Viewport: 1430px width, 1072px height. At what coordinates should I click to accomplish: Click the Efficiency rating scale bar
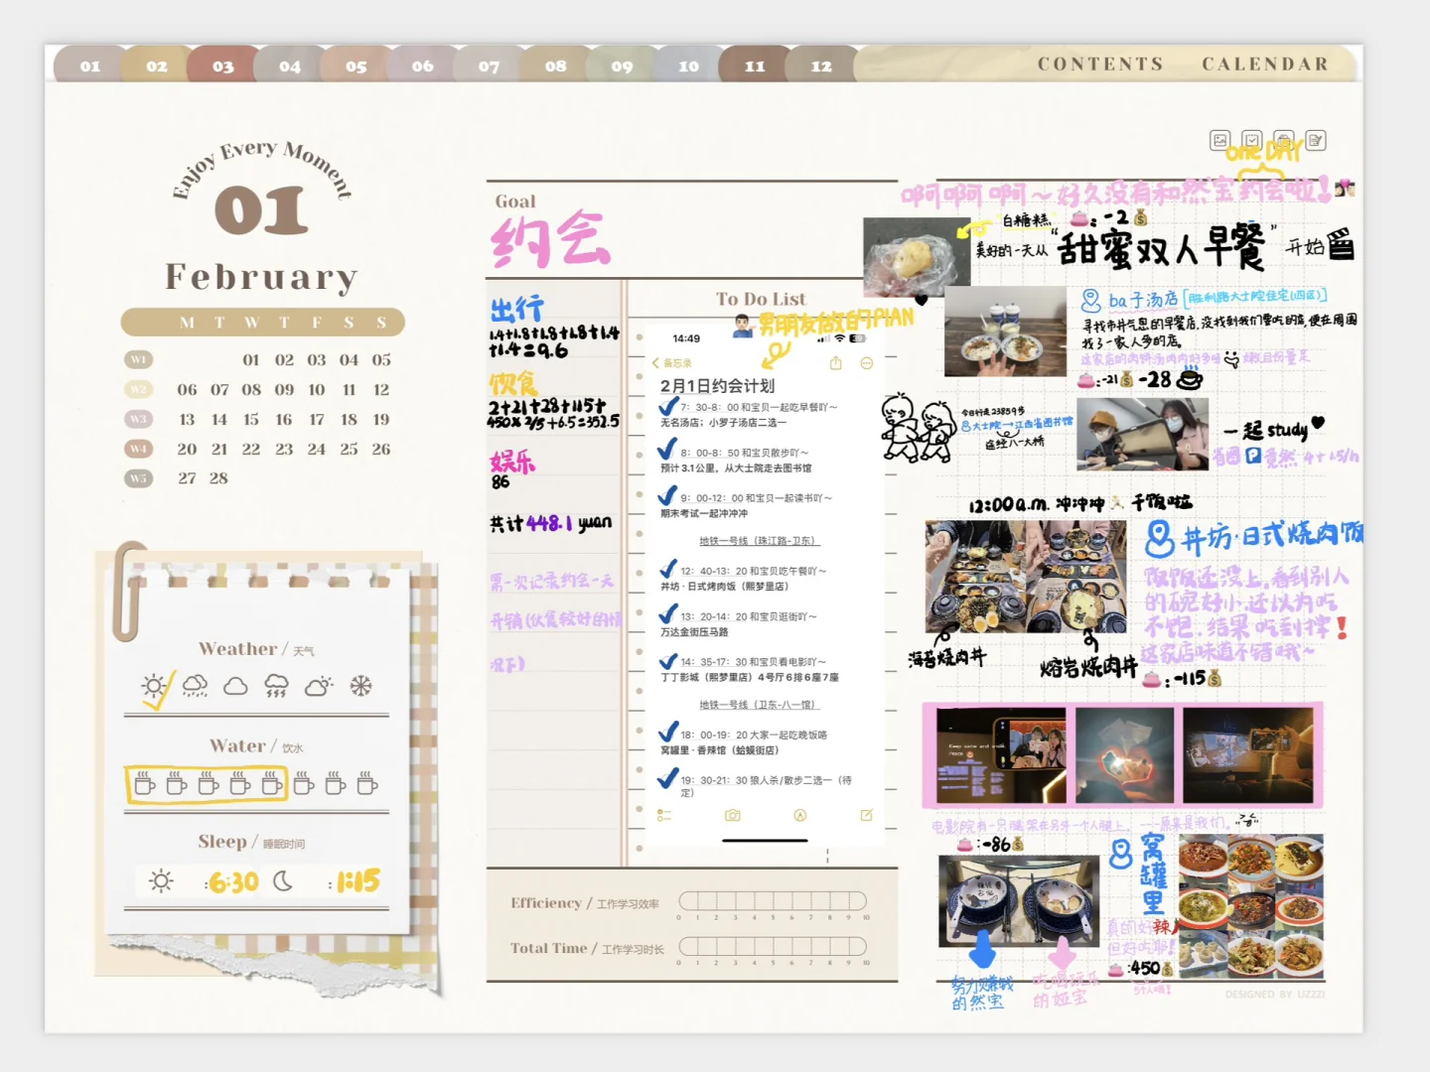coord(773,901)
